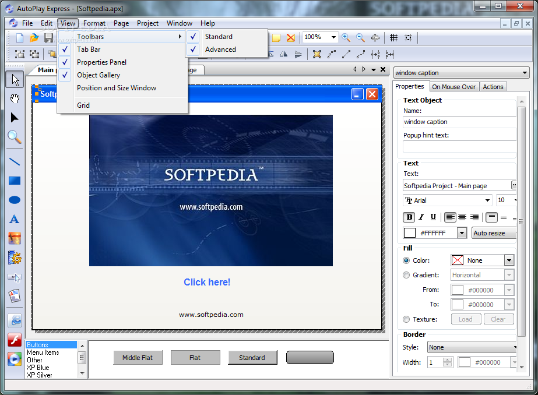Toggle the Properties Panel entry
Viewport: 538px width, 395px height.
click(x=122, y=62)
